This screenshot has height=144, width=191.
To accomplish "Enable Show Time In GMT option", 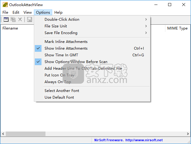I will 92,55.
